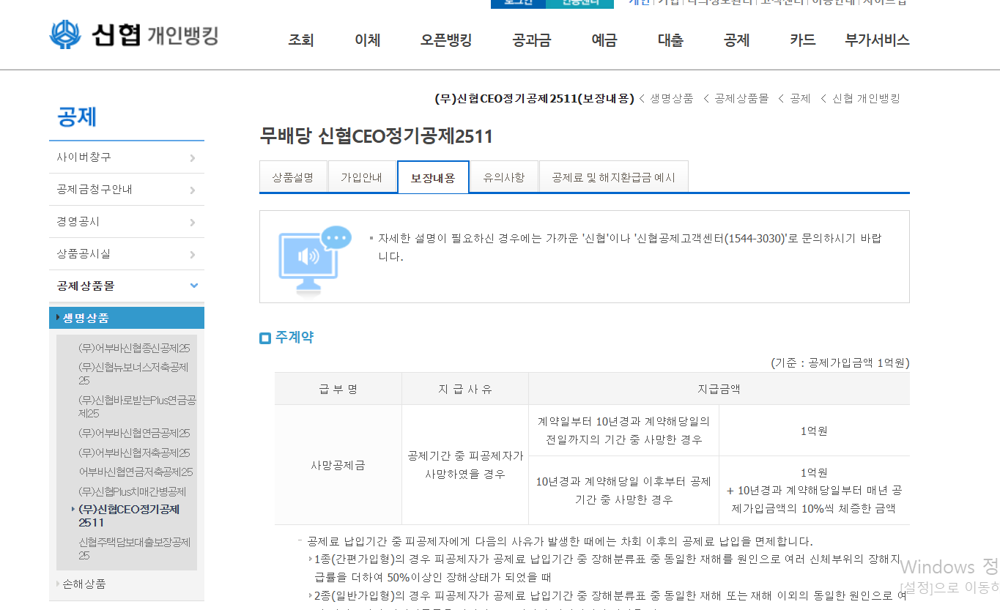This screenshot has height=610, width=1000.
Task: Select the 보장내용 tab
Action: pos(433,177)
